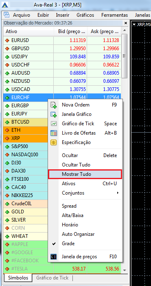
Task: Open the XRP,M5 chart window dropdown arrow
Action: point(134,24)
